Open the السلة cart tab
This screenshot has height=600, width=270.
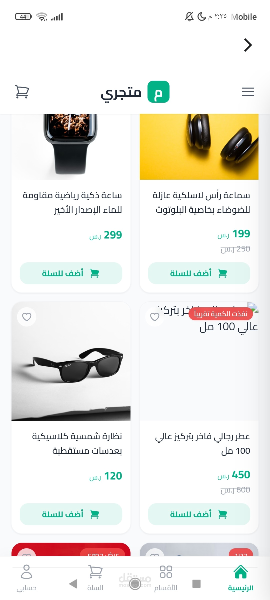coord(95,578)
